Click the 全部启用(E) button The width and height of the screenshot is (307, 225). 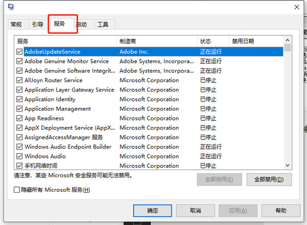[220, 179]
